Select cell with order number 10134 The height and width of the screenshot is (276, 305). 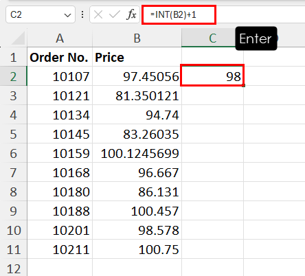(x=60, y=115)
